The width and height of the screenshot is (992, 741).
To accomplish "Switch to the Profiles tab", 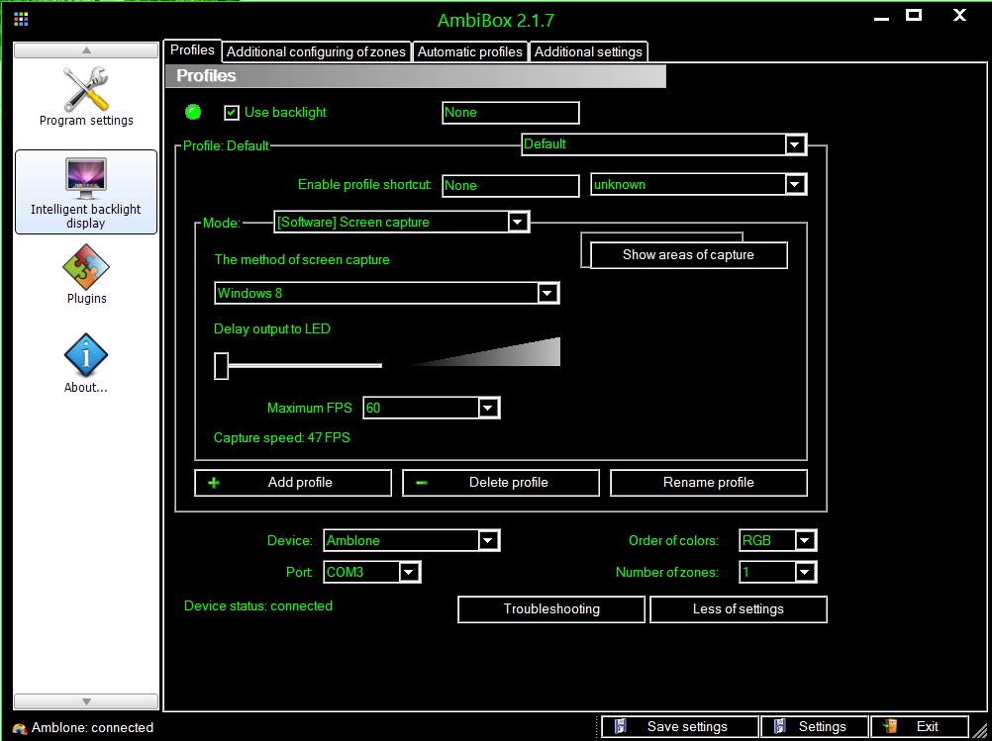I will pyautogui.click(x=192, y=49).
